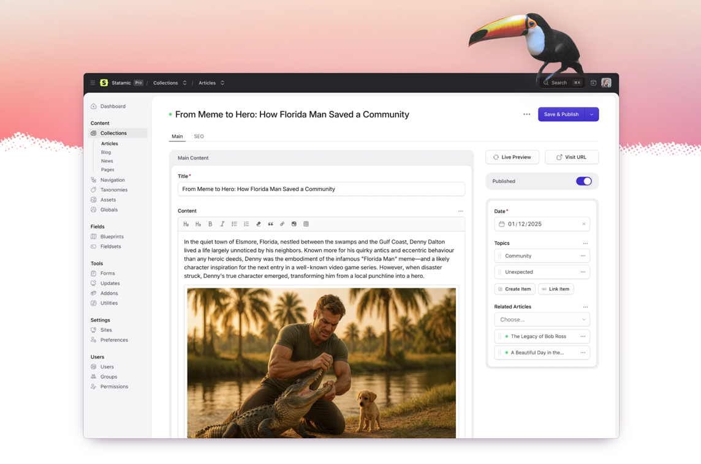Click the Live Preview button
This screenshot has height=464, width=701.
pos(512,157)
